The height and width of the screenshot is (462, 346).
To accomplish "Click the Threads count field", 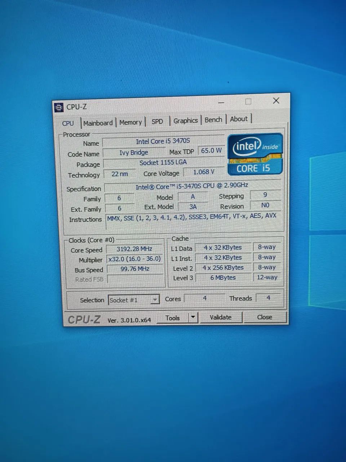I will click(x=268, y=298).
